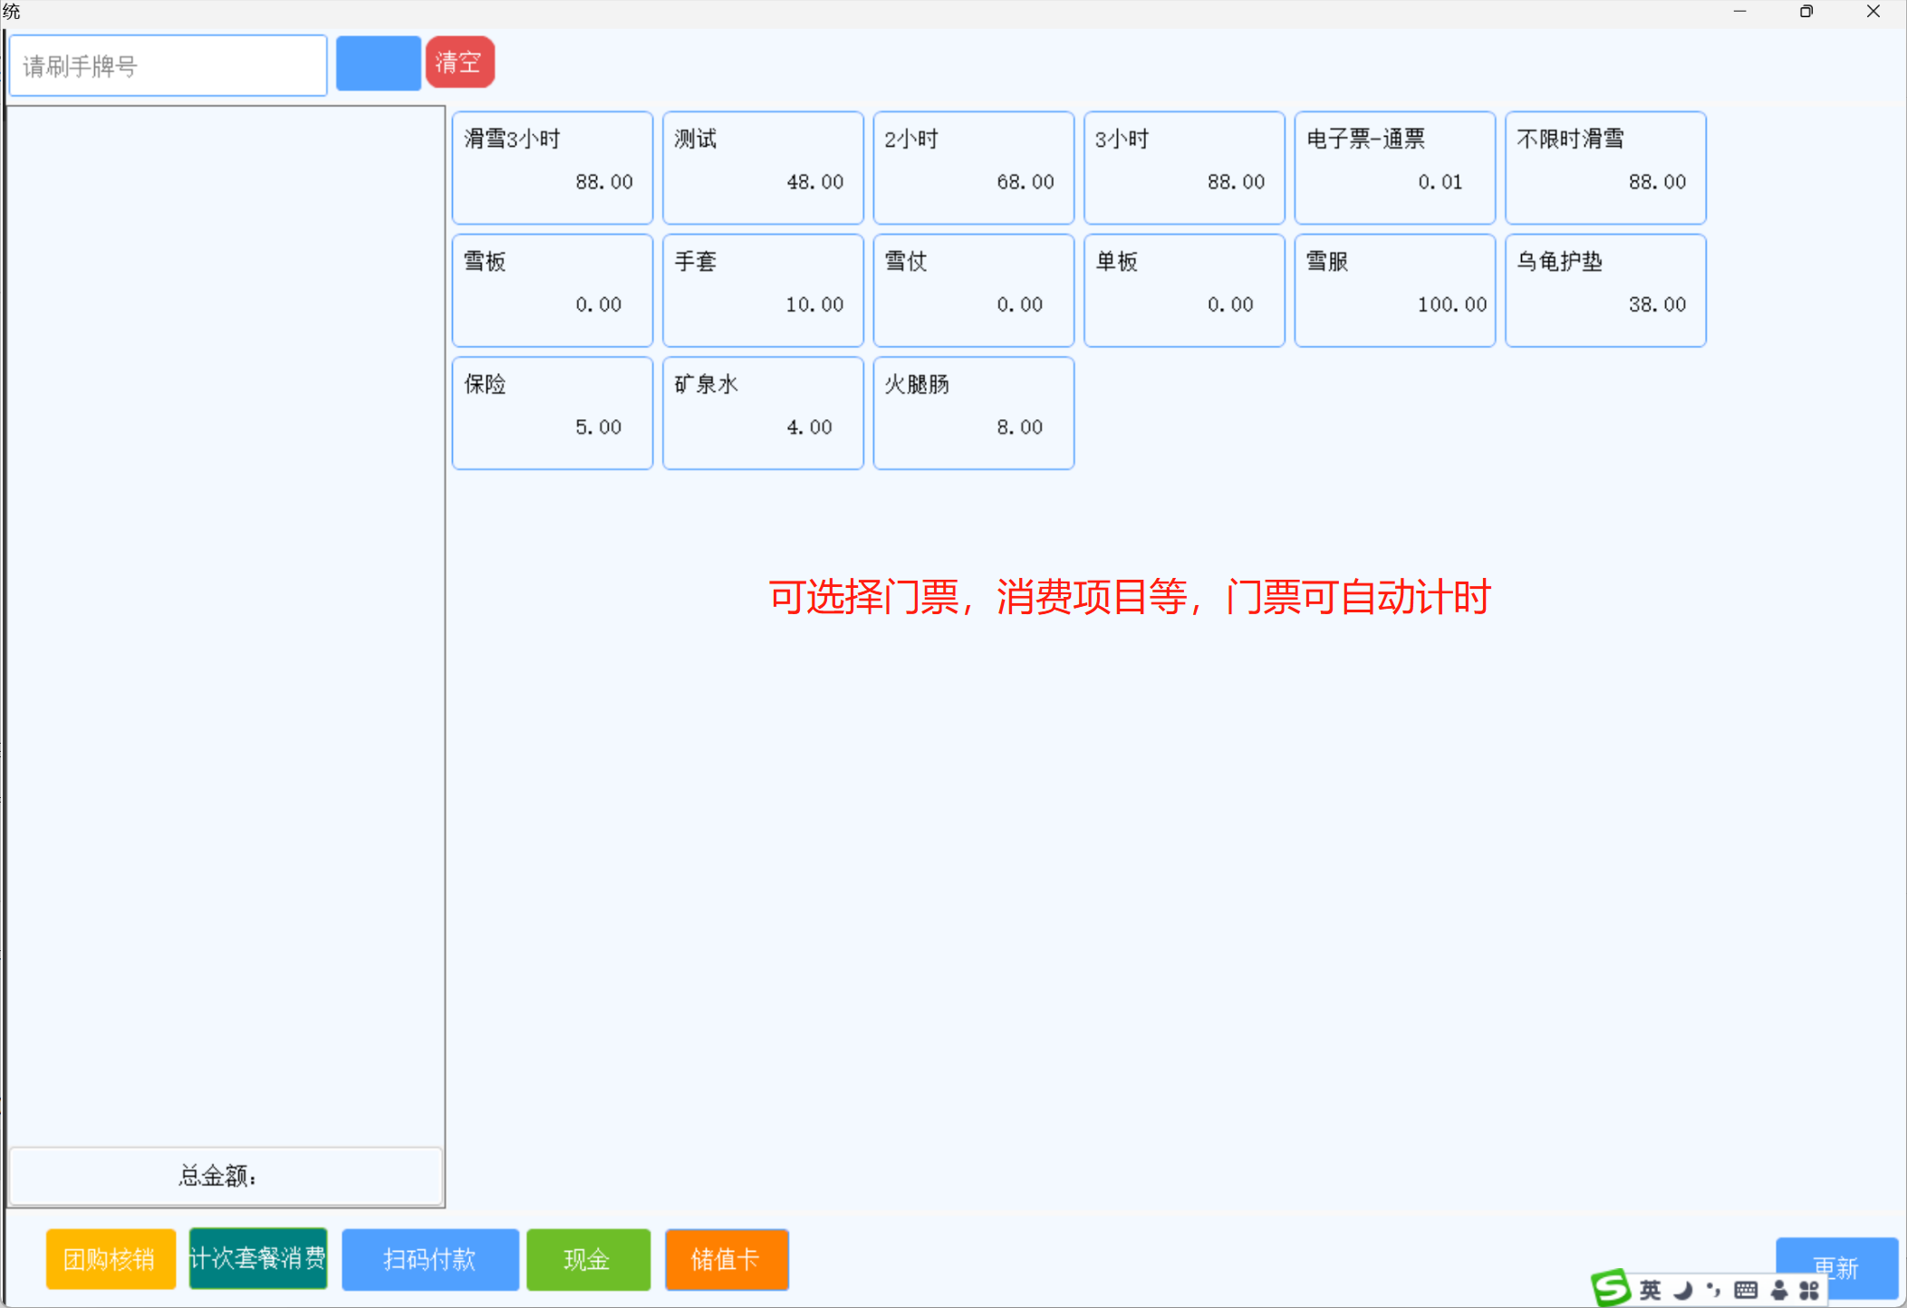This screenshot has width=1907, height=1308.
Task: Toggle the punctuation mode icon
Action: click(1713, 1289)
